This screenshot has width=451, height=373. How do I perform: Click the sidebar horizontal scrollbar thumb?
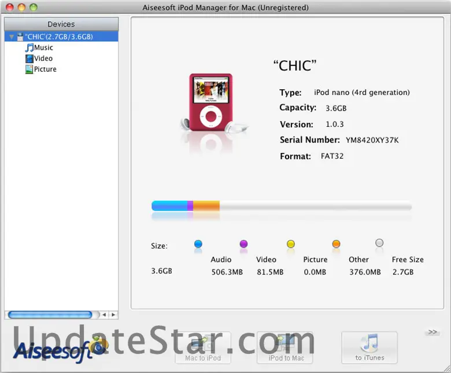click(50, 315)
